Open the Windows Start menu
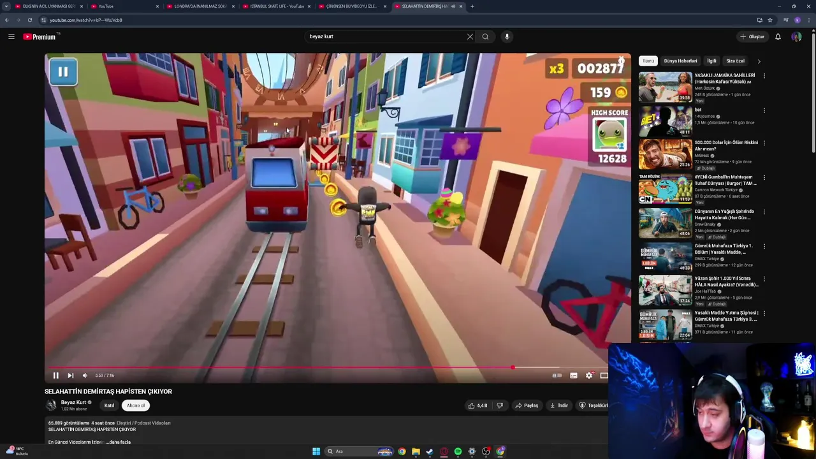 [x=316, y=451]
